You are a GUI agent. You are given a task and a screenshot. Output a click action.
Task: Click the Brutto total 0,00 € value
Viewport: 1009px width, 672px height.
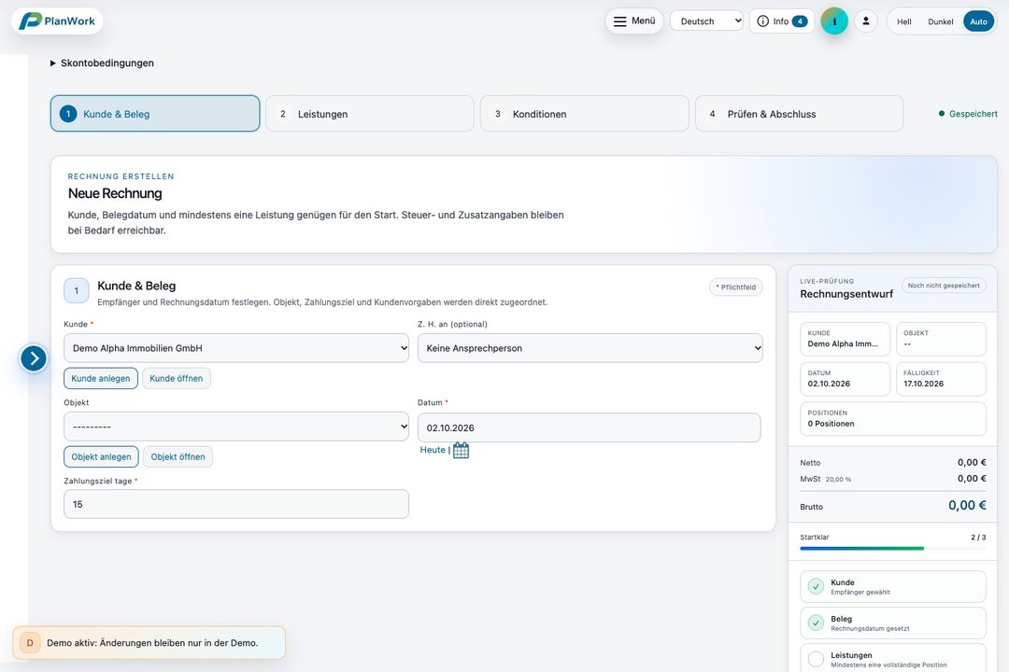967,506
